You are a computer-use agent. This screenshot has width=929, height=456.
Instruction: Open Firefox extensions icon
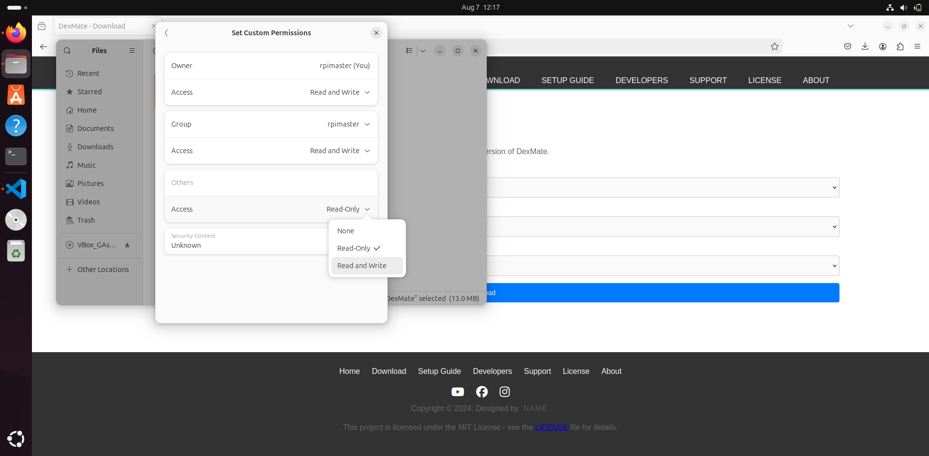click(900, 46)
